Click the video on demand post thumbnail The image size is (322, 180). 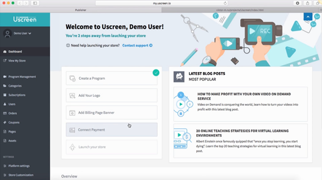coord(183,104)
